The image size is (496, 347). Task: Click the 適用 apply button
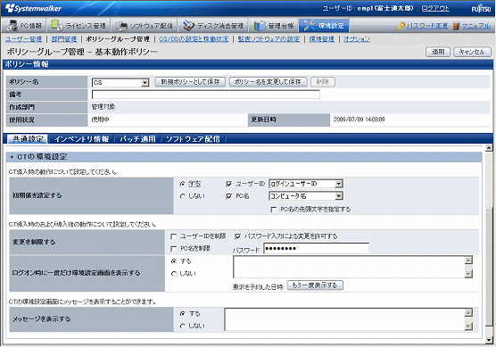point(438,52)
